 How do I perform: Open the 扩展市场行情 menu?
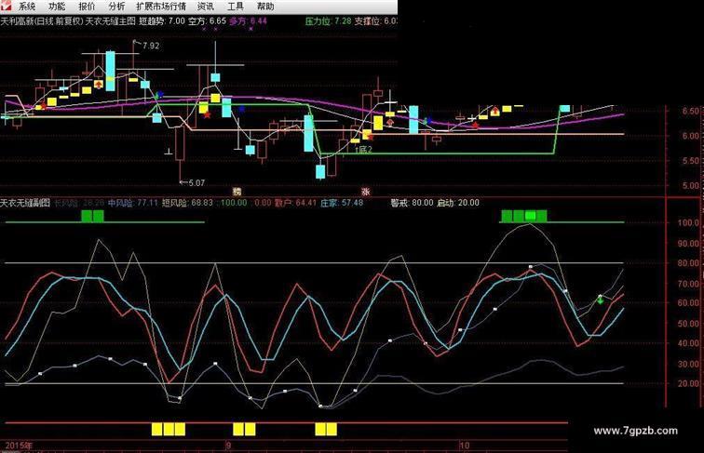coord(161,7)
